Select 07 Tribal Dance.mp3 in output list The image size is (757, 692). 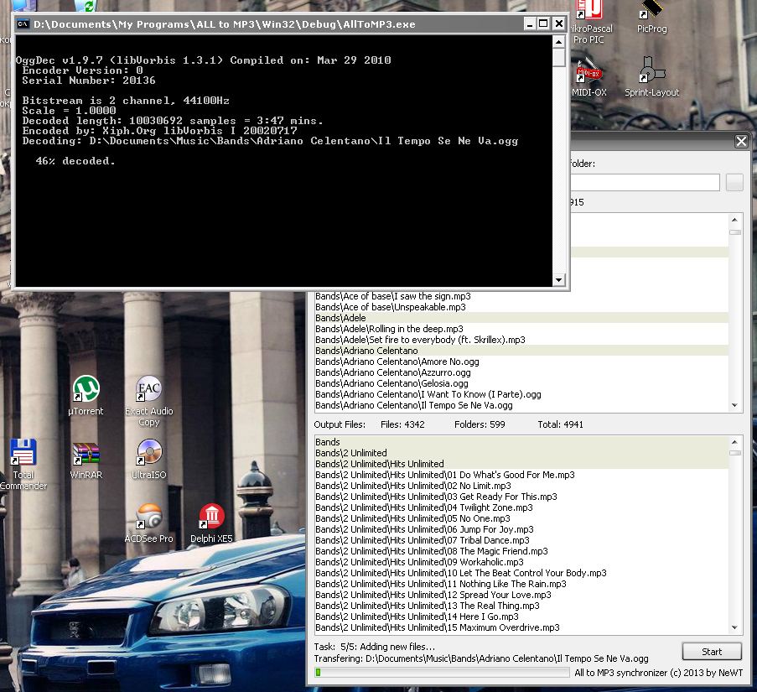[x=423, y=540]
